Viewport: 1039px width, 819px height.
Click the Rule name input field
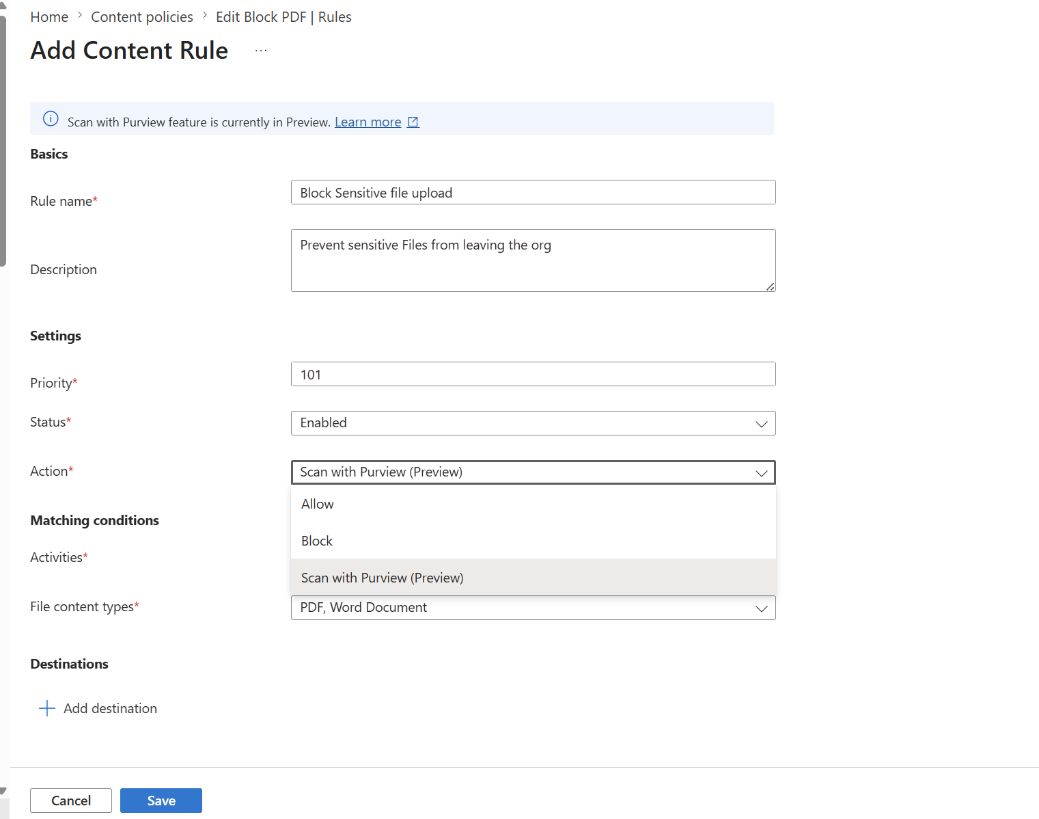pos(533,192)
